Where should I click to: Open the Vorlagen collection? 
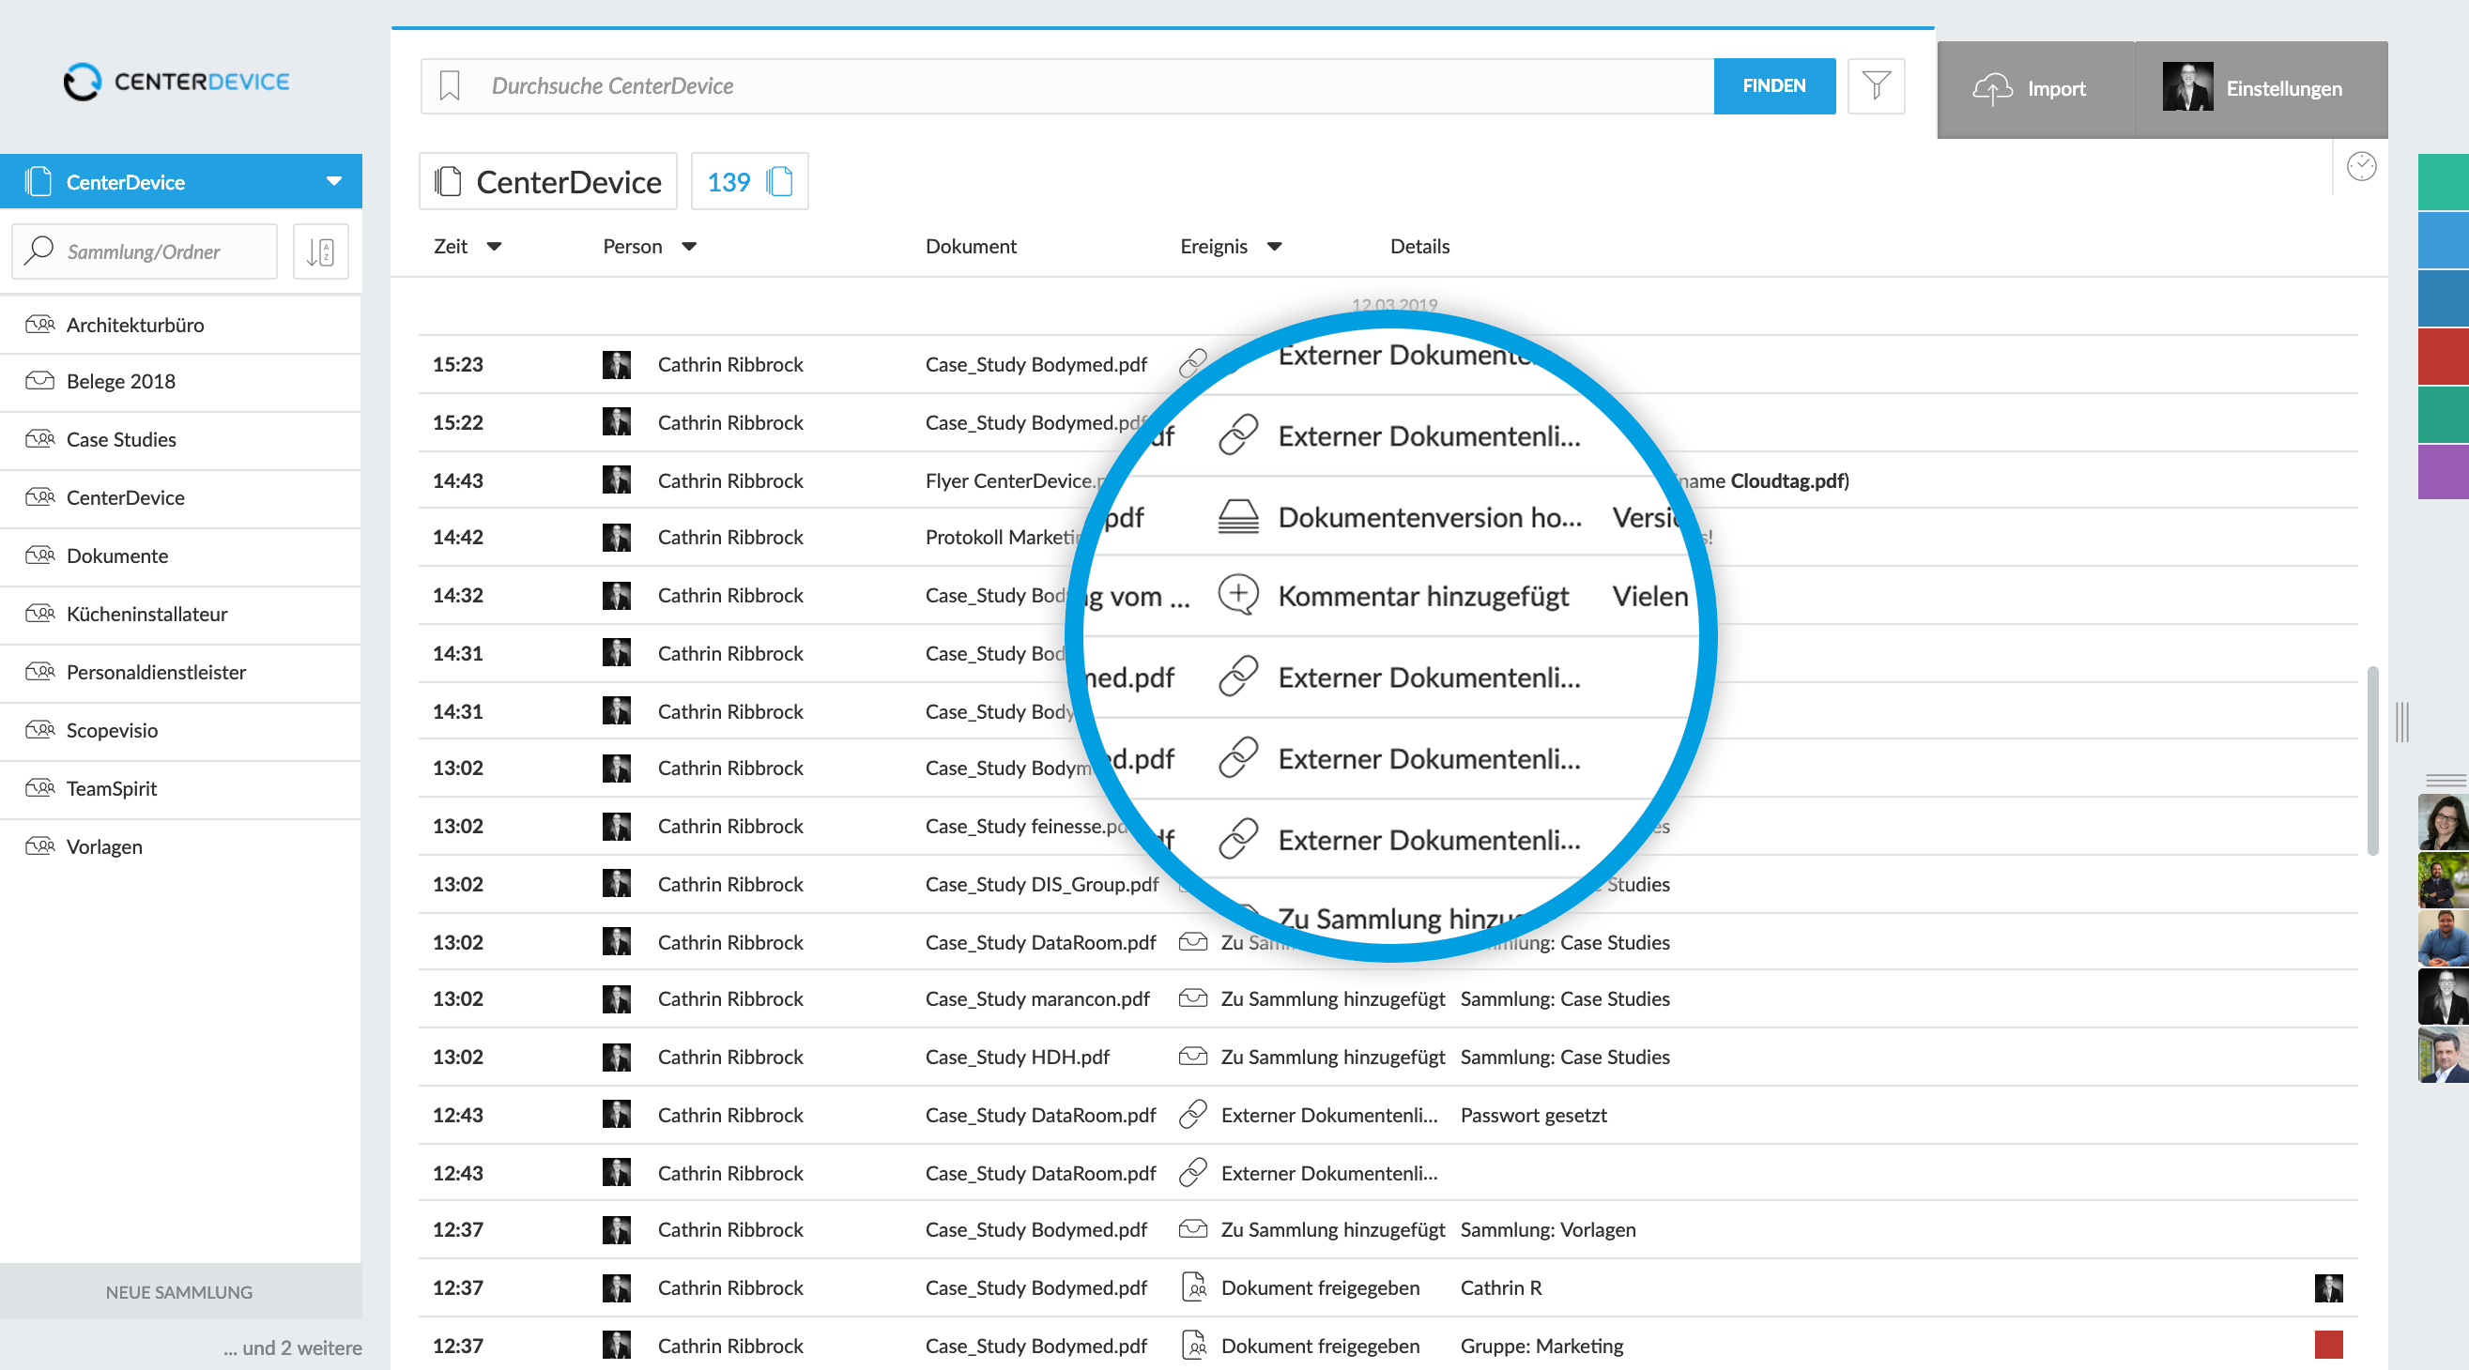pyautogui.click(x=181, y=847)
